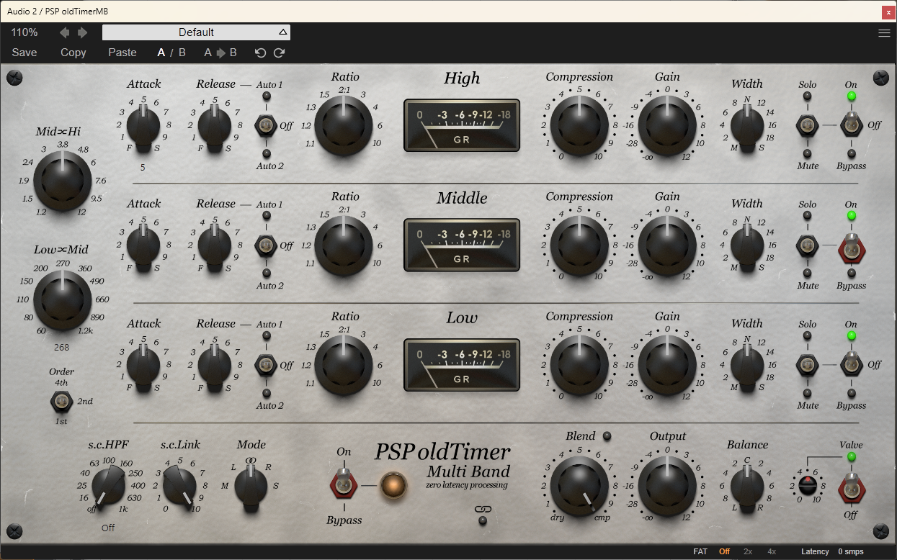Click the 110% zoom value
This screenshot has height=560, width=897.
24,32
